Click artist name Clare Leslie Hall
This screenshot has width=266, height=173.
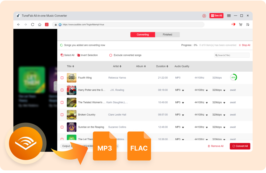pos(117,115)
